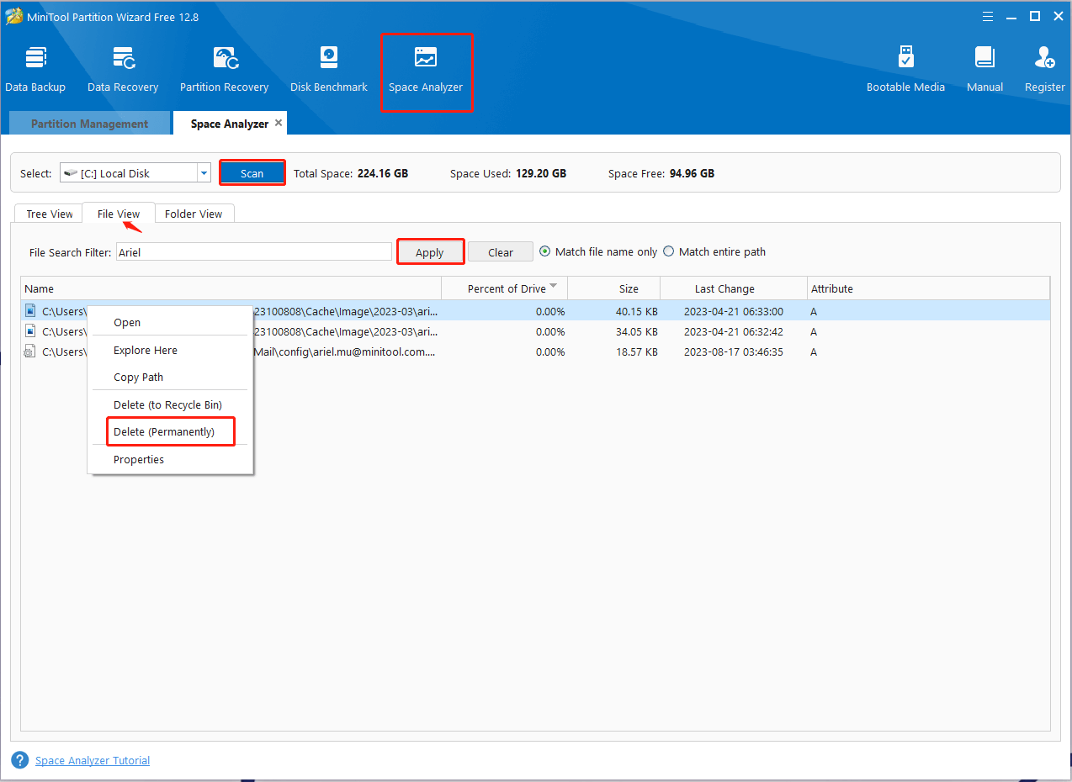
Task: Choose Delete (to Recycle Bin)
Action: (170, 404)
